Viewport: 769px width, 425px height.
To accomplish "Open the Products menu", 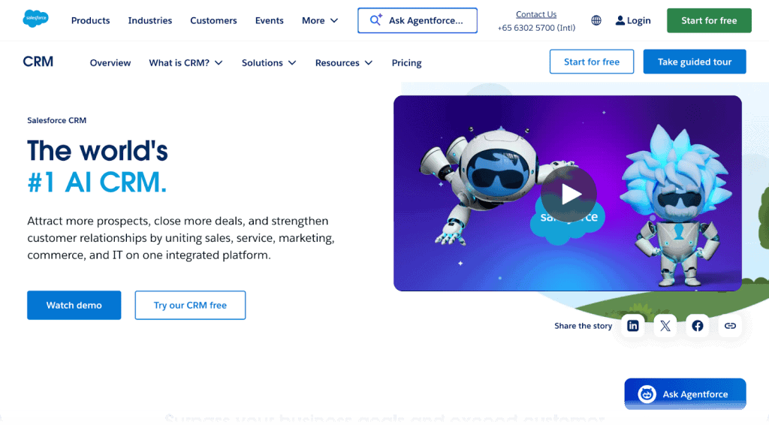I will (x=90, y=20).
